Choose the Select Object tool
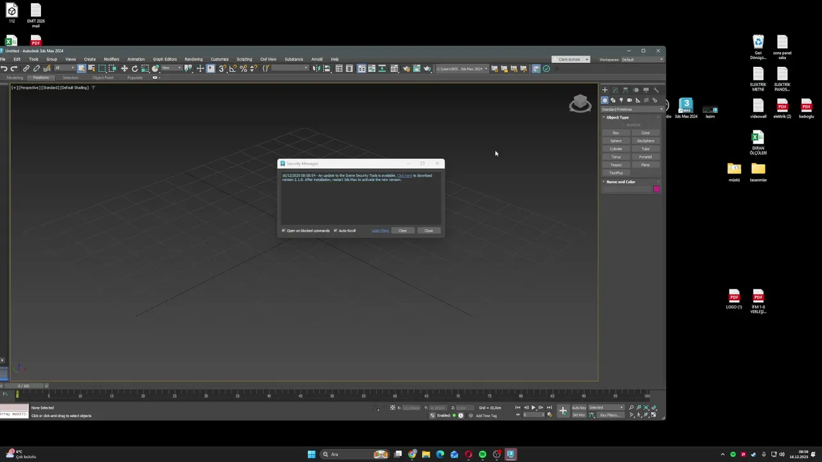Image resolution: width=822 pixels, height=462 pixels. click(x=82, y=68)
